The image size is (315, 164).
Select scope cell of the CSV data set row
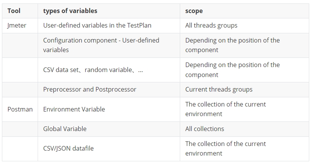[232, 70]
